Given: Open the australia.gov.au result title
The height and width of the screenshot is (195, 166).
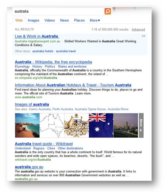Looking at the screenshot, I should coord(29,167).
